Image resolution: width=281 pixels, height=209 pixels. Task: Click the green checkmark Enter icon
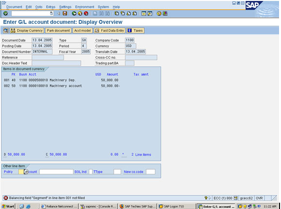coord(6,14)
